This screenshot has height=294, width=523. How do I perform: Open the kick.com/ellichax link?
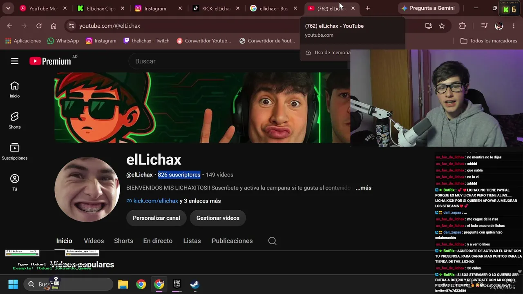pos(156,201)
